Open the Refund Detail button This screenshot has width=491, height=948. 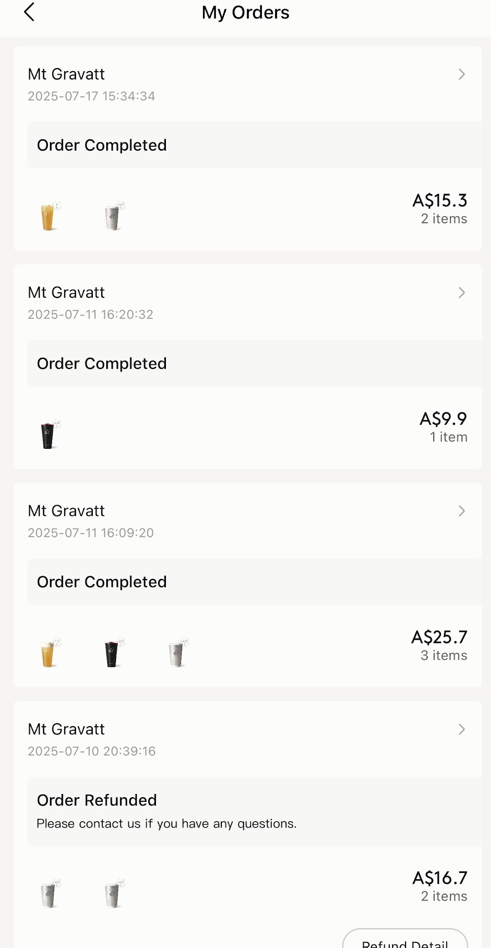click(x=405, y=941)
